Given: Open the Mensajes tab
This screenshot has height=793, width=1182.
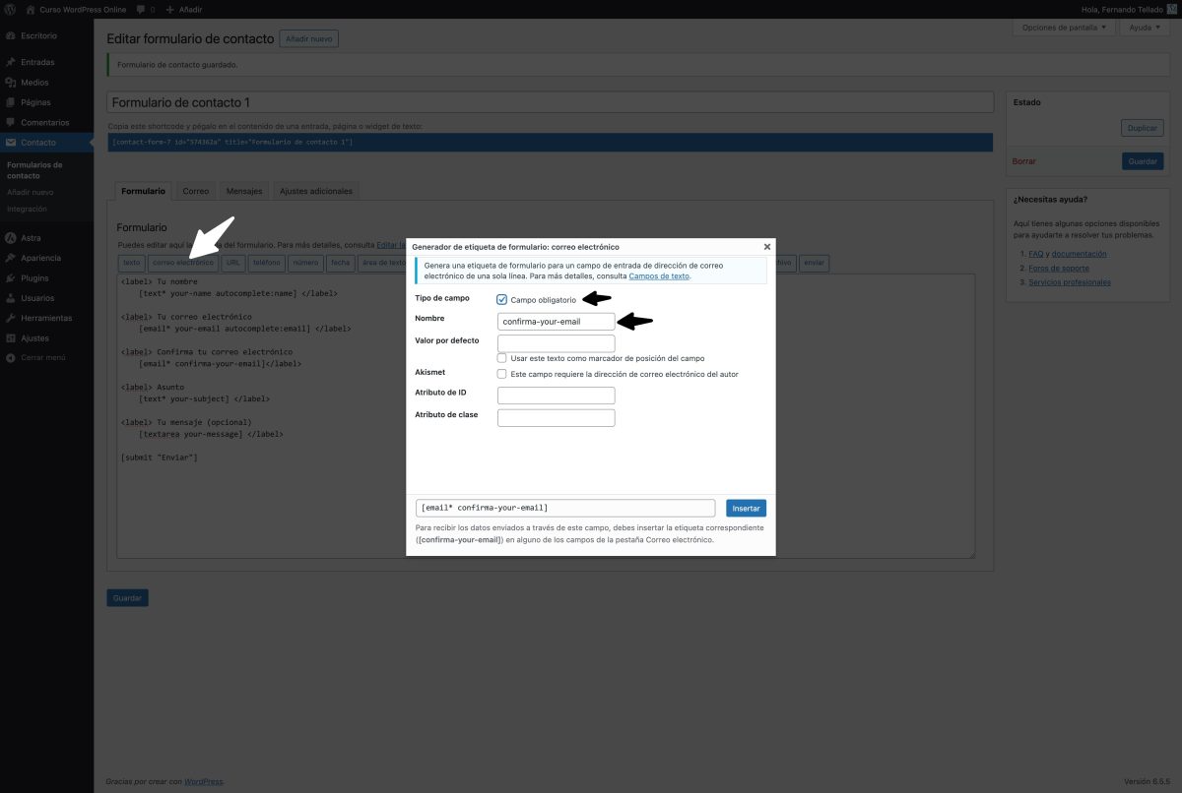Looking at the screenshot, I should [x=243, y=191].
